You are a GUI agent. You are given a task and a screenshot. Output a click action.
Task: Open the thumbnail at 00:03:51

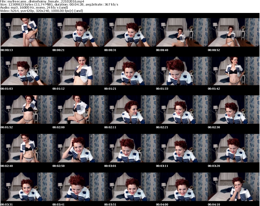click(130, 186)
